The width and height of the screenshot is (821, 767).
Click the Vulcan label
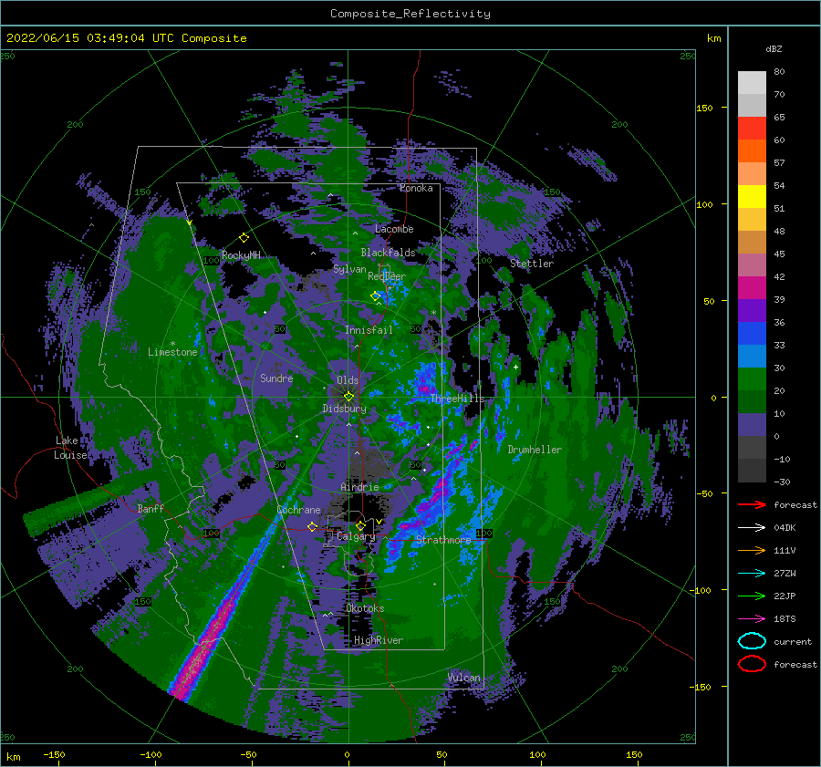click(463, 678)
